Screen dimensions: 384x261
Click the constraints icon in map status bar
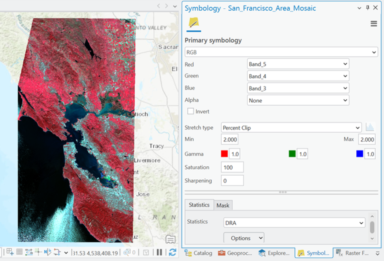click(x=29, y=252)
